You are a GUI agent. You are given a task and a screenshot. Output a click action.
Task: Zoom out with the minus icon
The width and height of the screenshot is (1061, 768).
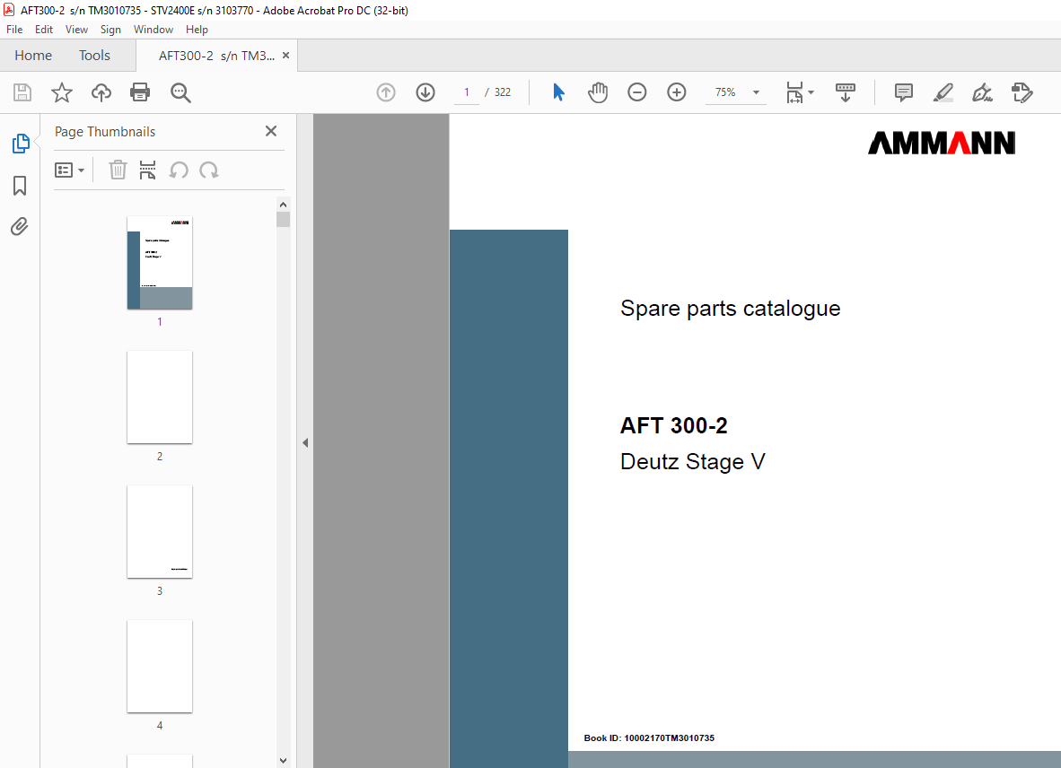tap(636, 92)
